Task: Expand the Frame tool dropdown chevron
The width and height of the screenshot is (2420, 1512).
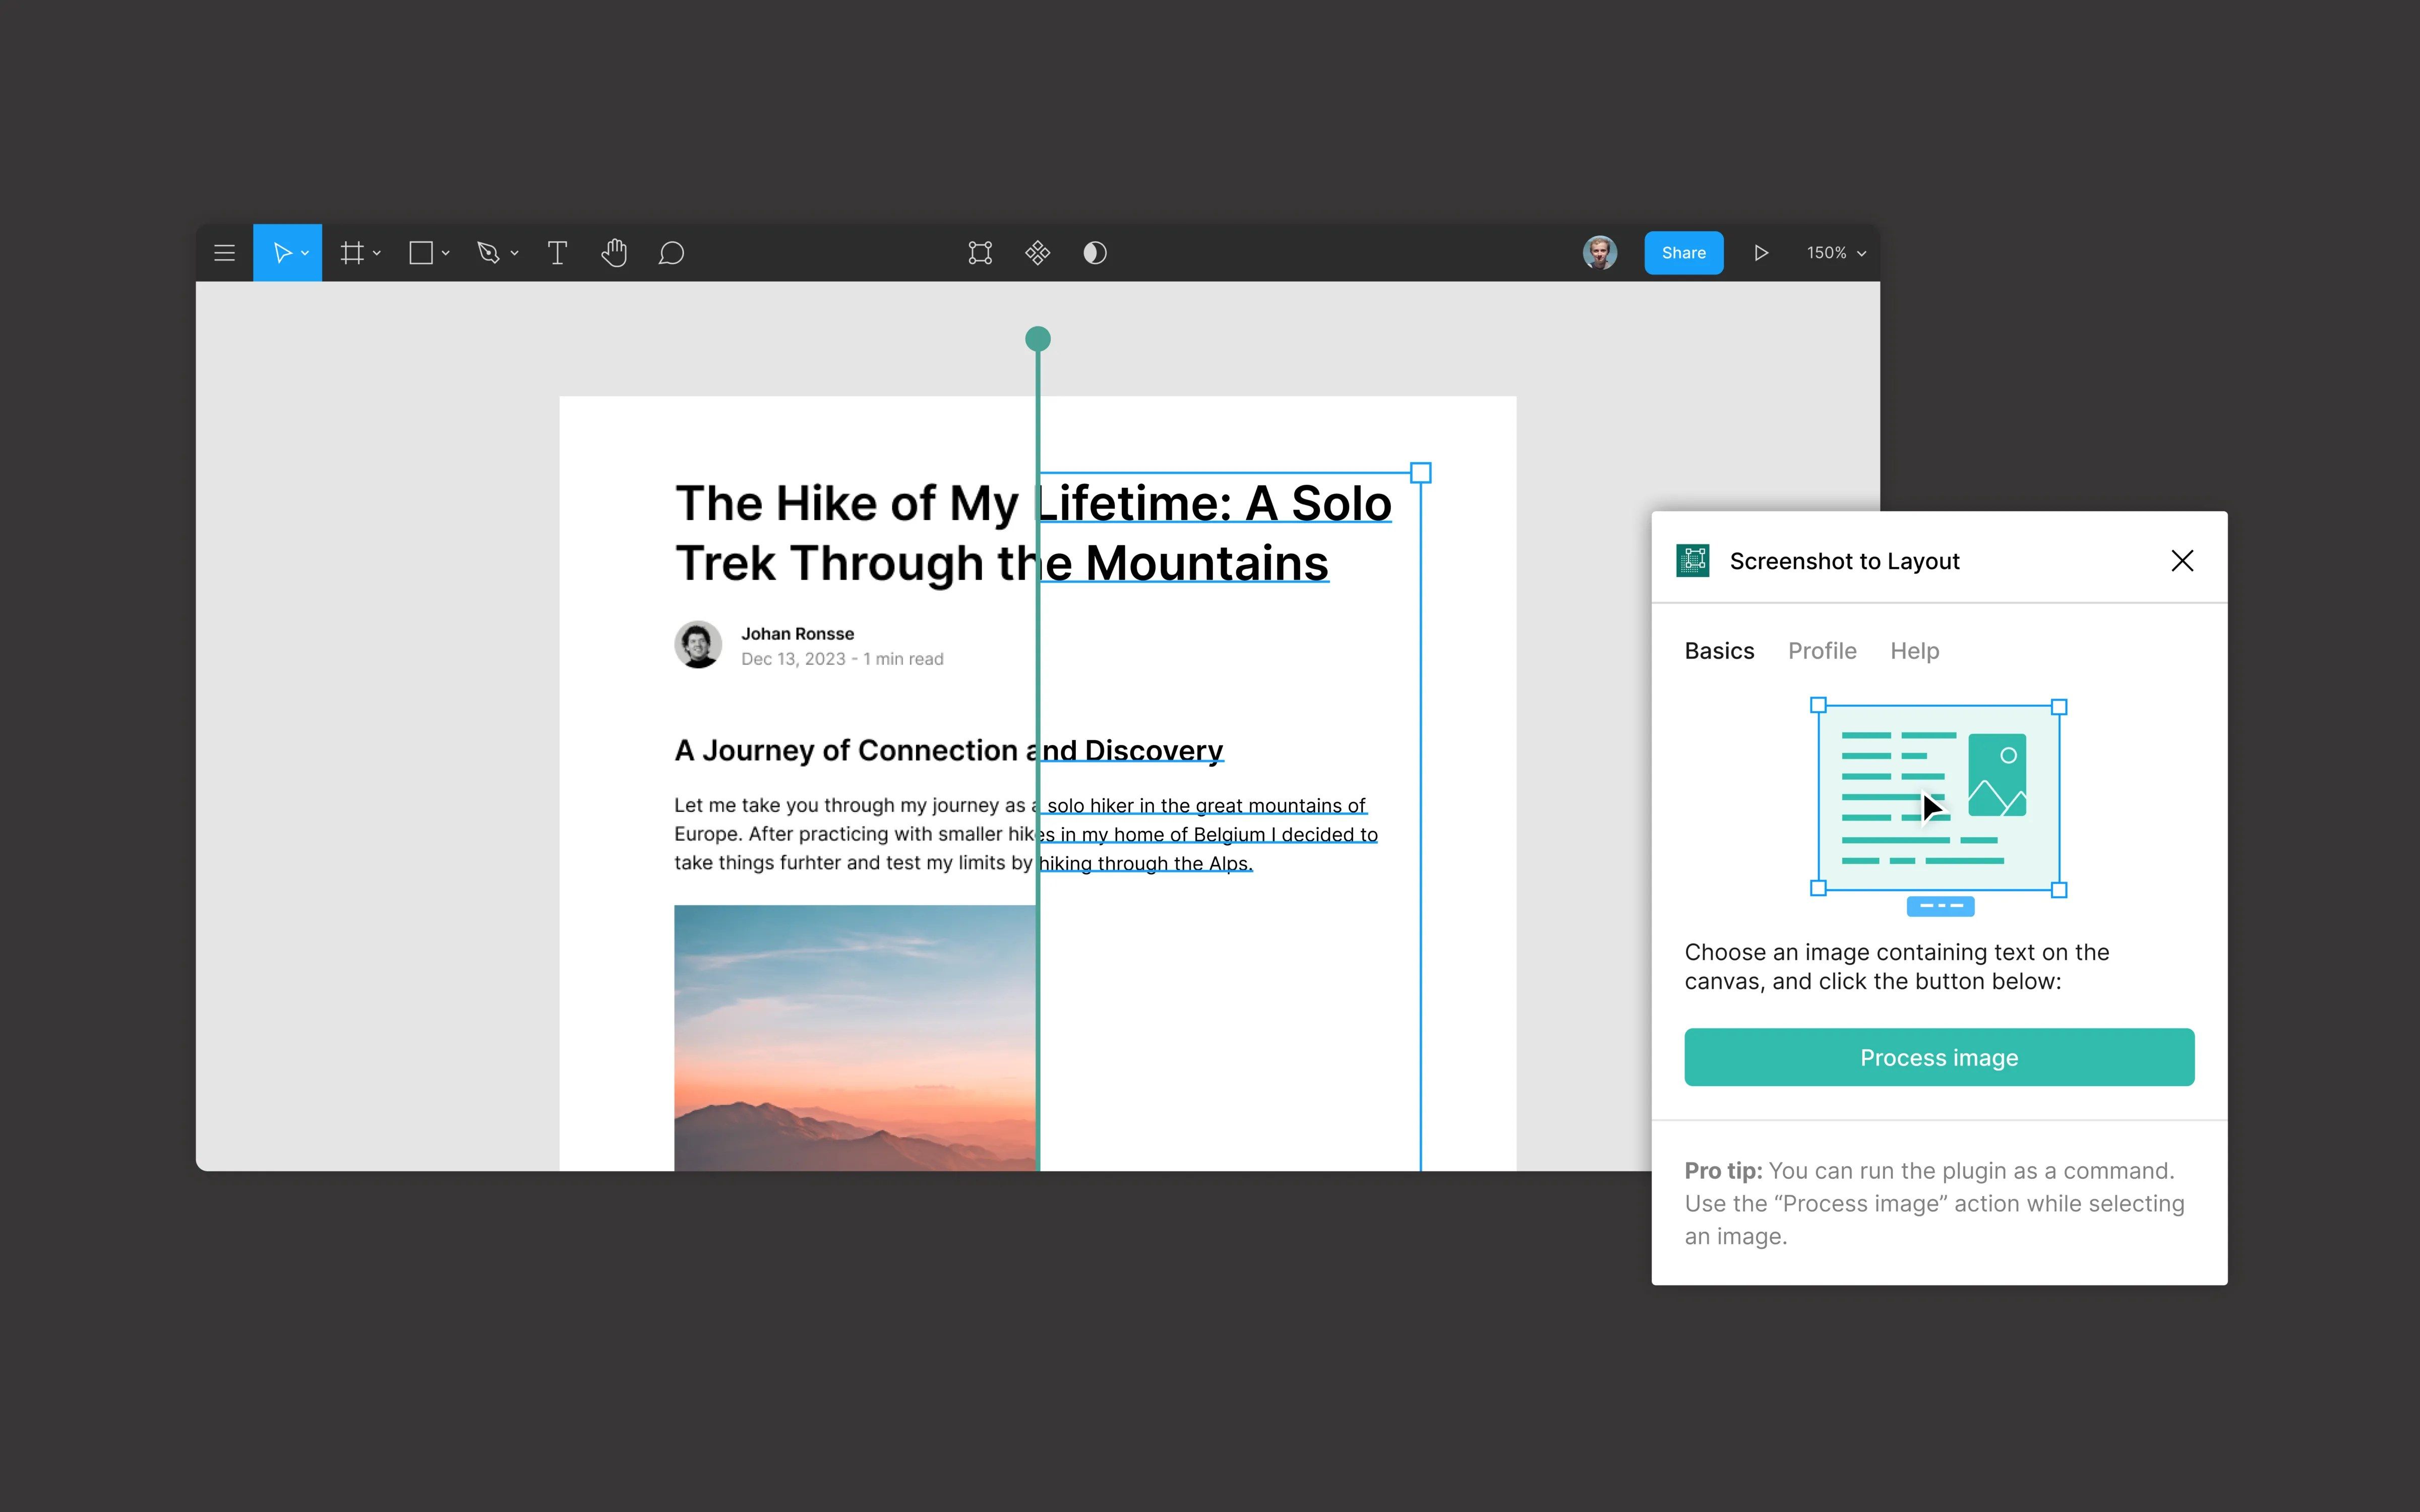Action: 377,254
